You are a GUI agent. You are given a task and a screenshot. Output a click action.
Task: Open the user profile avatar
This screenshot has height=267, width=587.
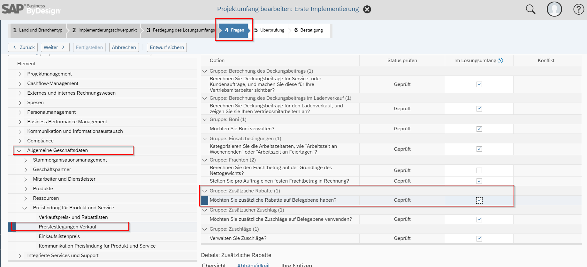(x=554, y=9)
